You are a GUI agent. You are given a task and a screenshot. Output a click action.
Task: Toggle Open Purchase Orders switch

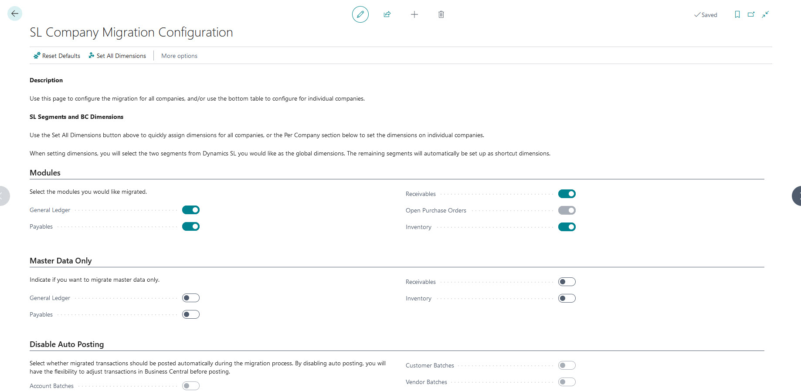click(x=567, y=210)
